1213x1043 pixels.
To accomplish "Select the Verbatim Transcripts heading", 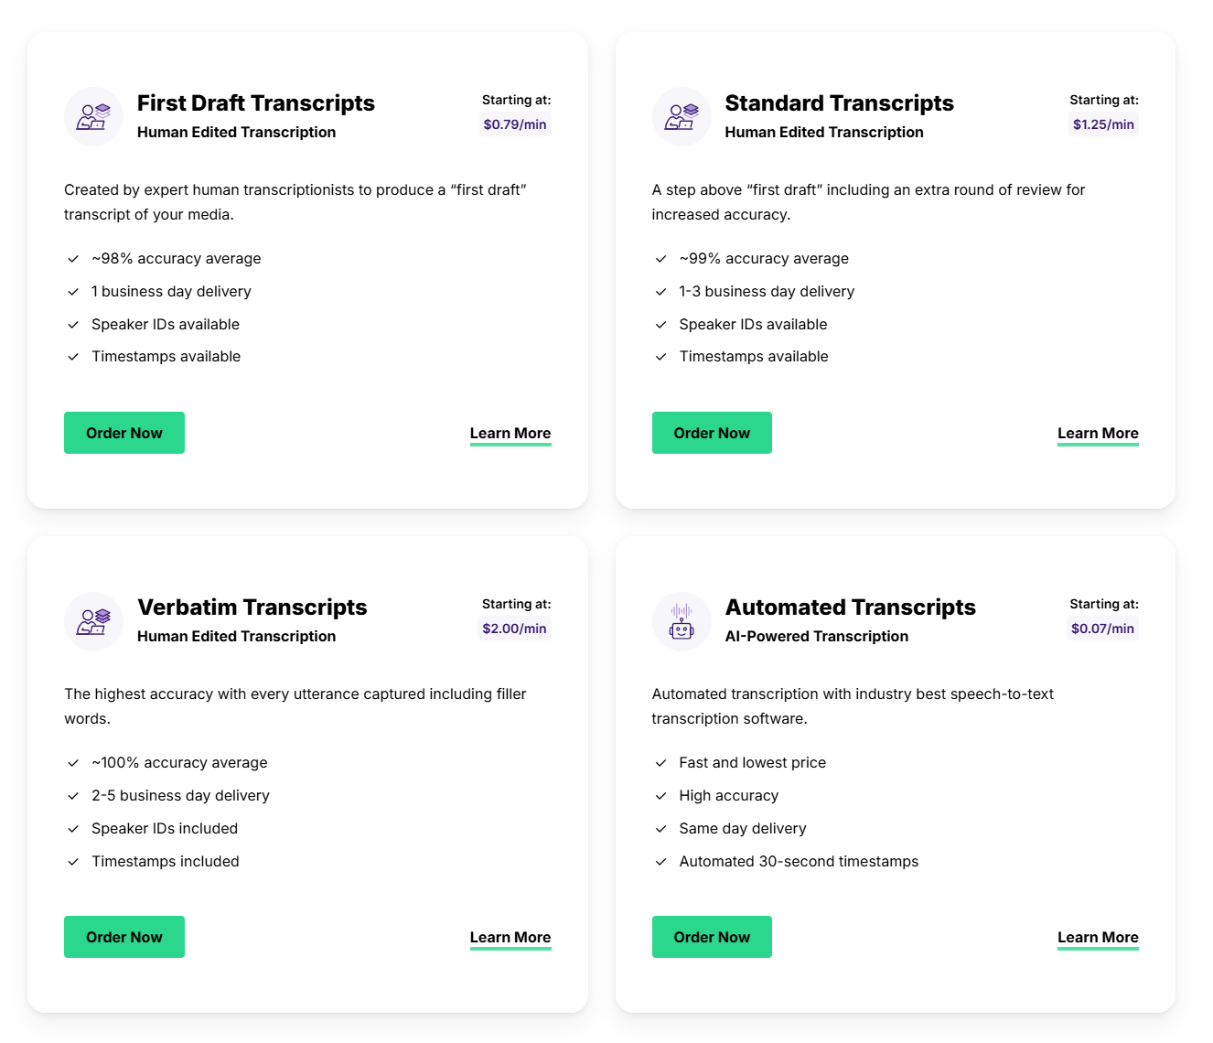I will 252,608.
